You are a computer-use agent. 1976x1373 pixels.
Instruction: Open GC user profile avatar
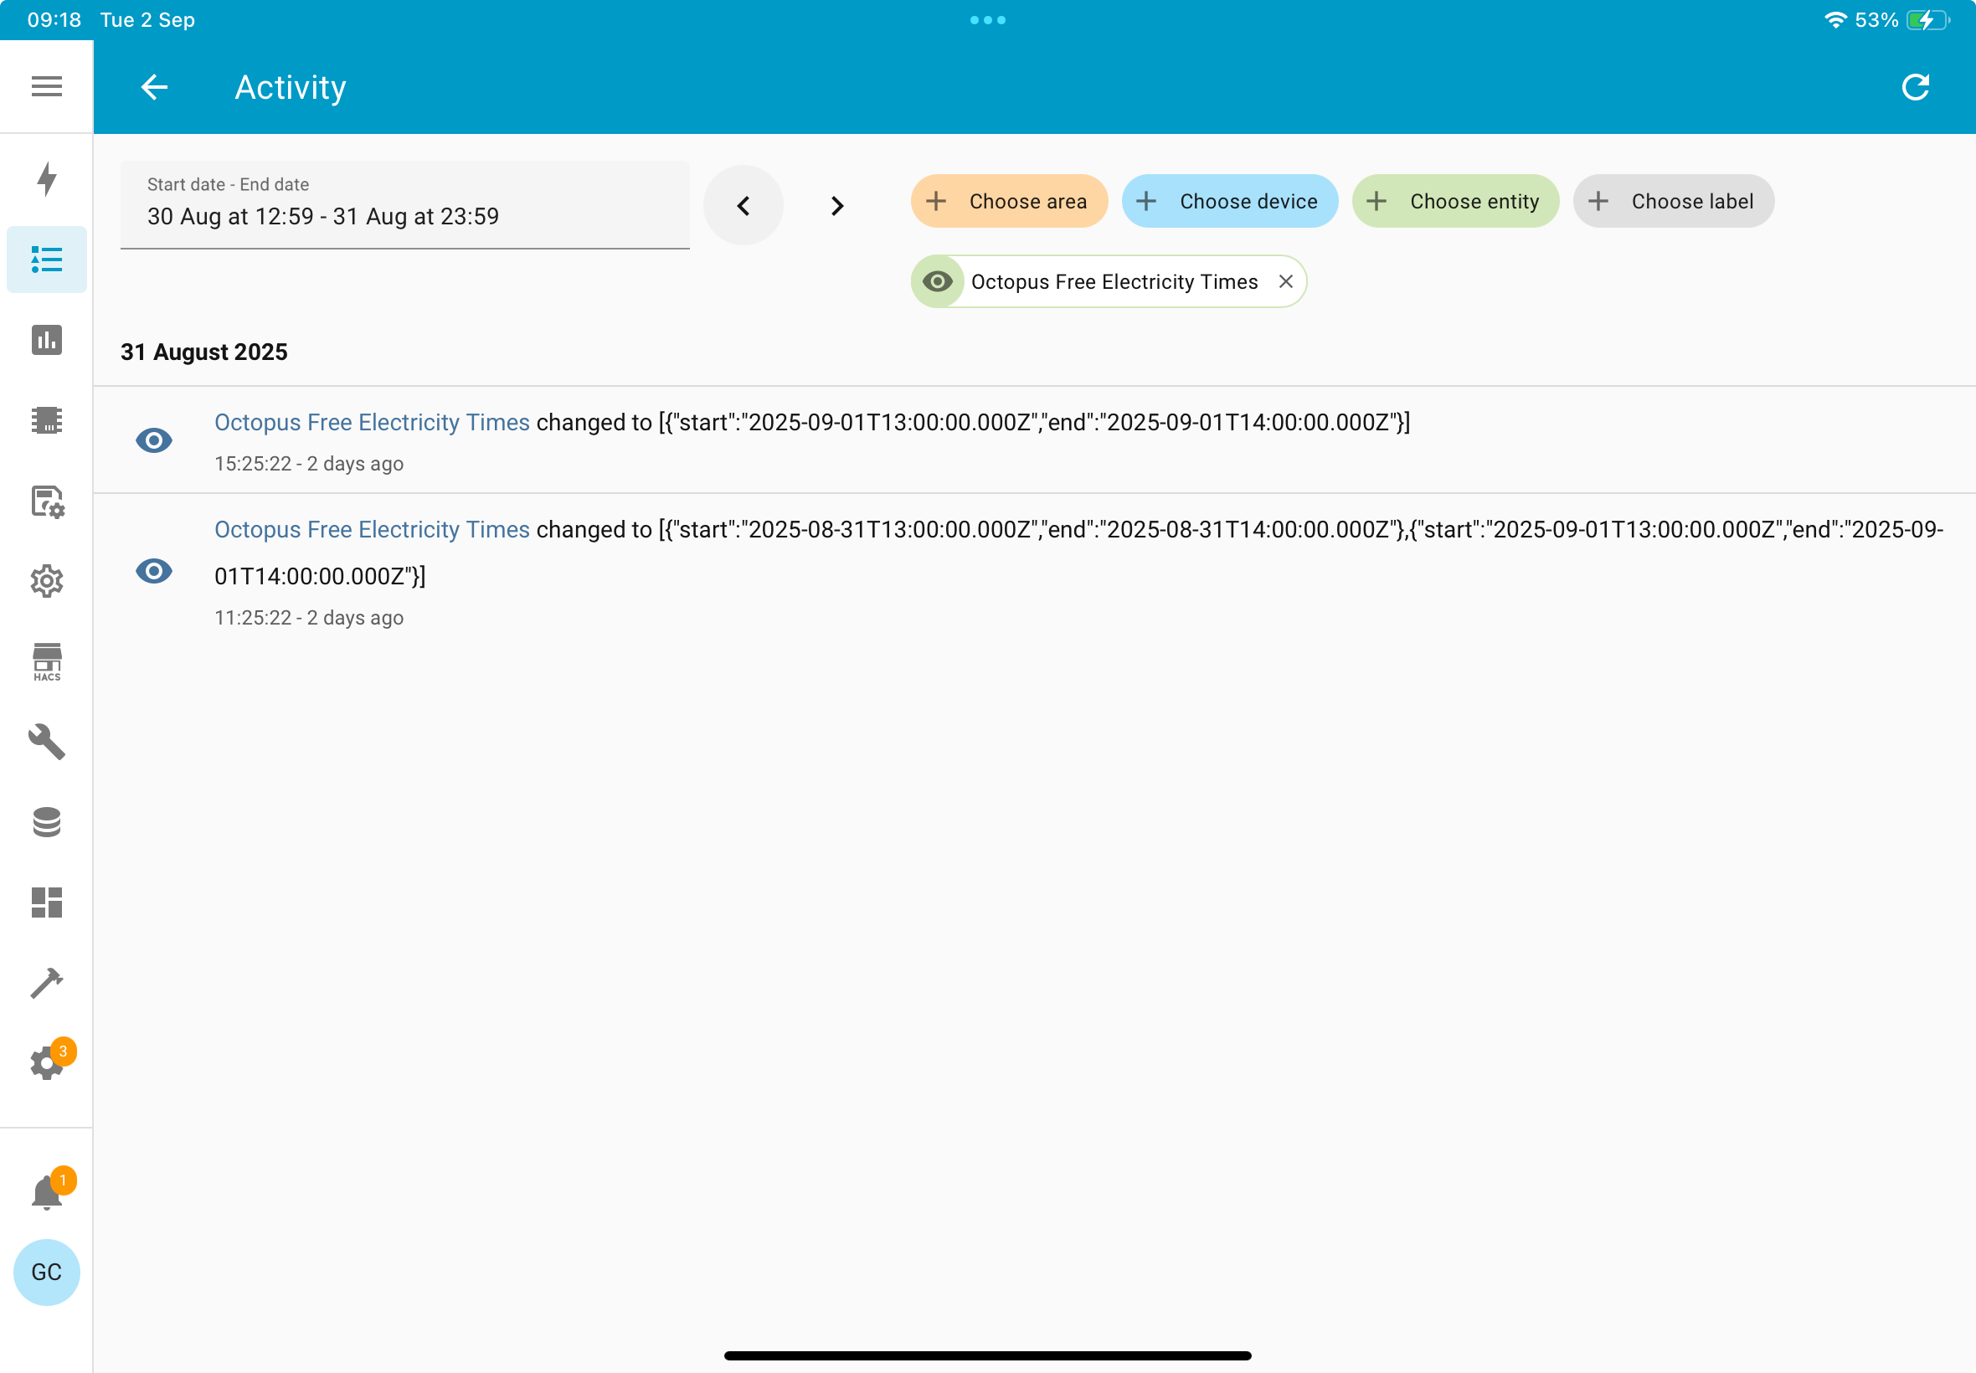pyautogui.click(x=46, y=1273)
